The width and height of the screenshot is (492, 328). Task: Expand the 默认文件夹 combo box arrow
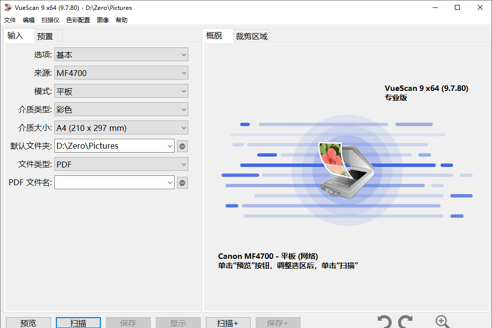click(170, 146)
